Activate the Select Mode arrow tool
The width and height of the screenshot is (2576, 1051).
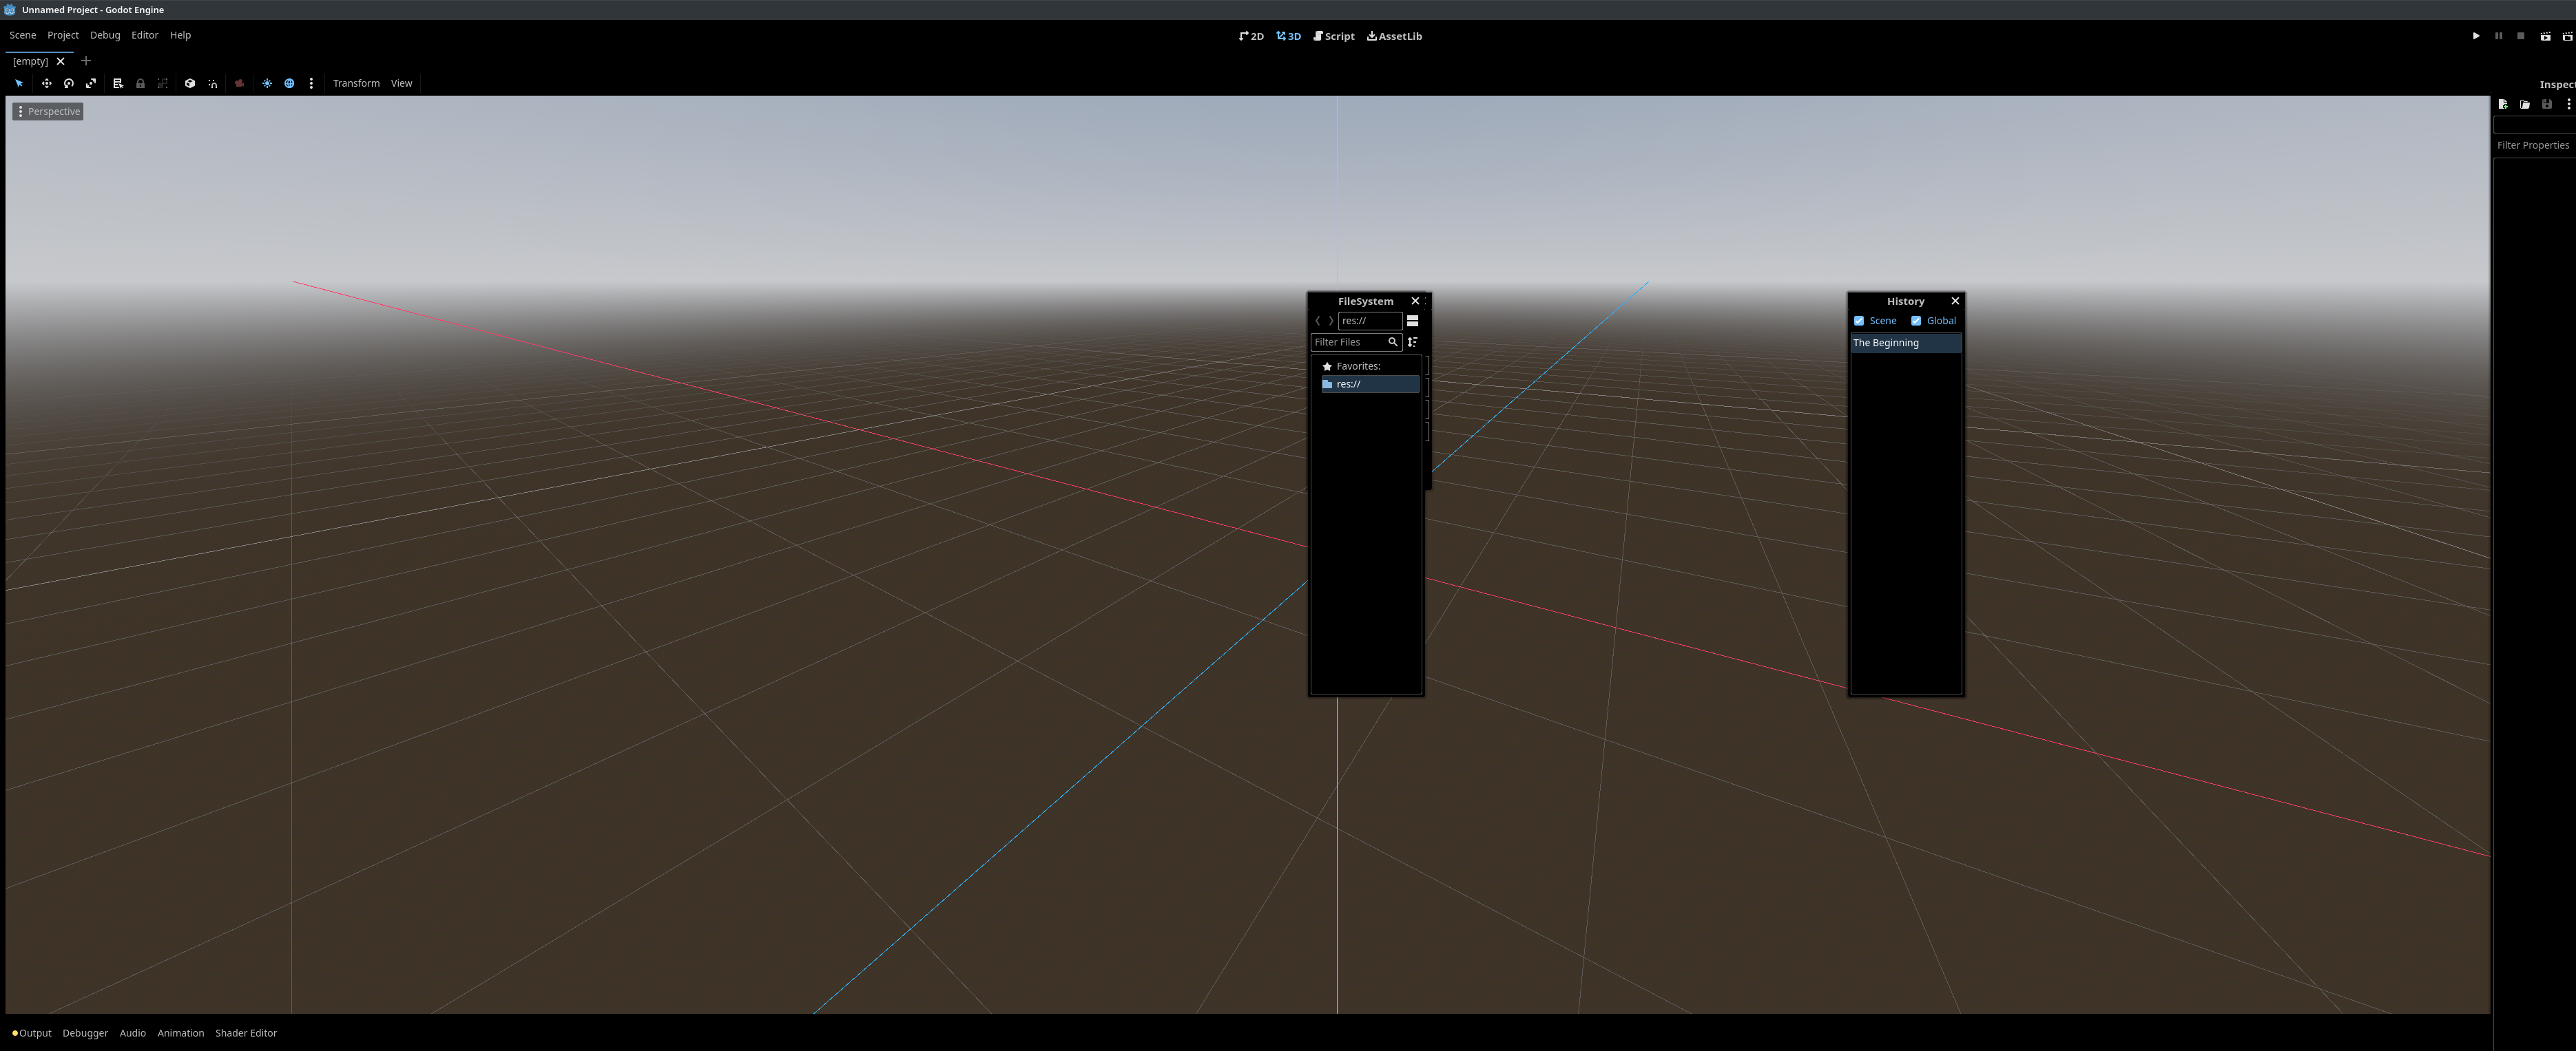[x=18, y=83]
